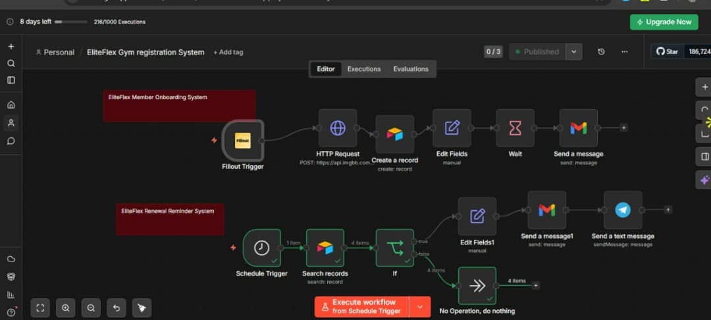Click the EliteFlex Member Onboarding System sticky note

coord(179,105)
